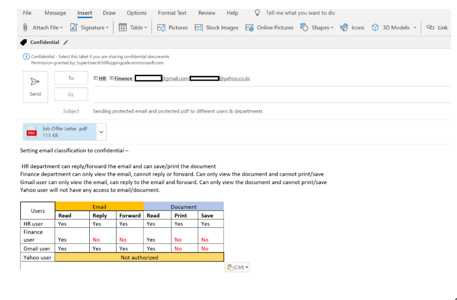This screenshot has height=300, width=457.
Task: Open Paste Options (Ctrl) dropdown arrow
Action: tap(247, 267)
